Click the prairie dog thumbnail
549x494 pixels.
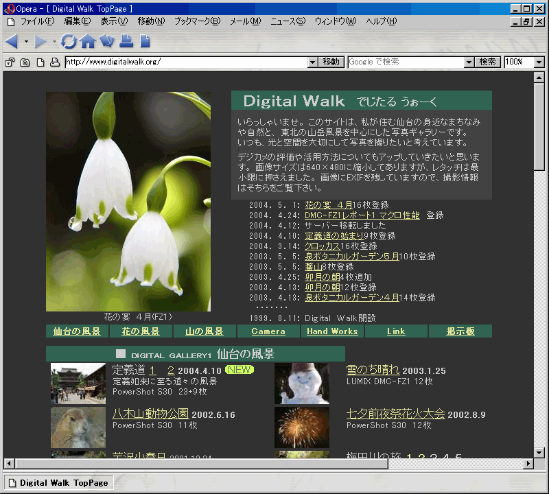(78, 427)
